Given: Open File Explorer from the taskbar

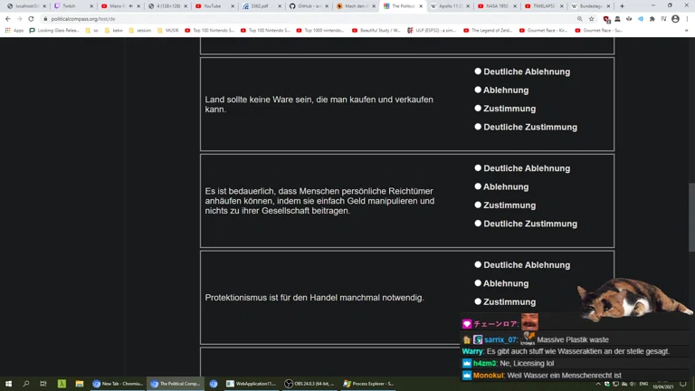Looking at the screenshot, I should click(x=80, y=384).
